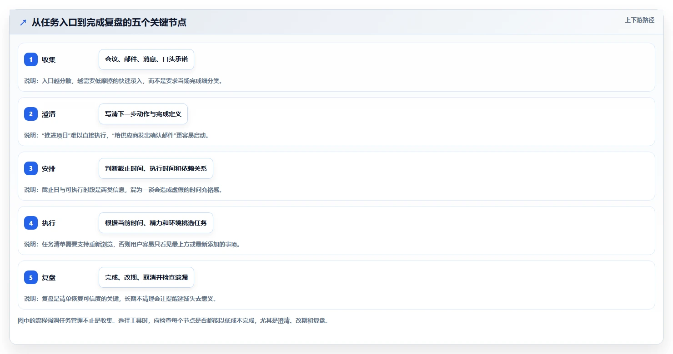Click the note starting 说明：入口越分散
The width and height of the screenshot is (673, 354).
point(123,81)
